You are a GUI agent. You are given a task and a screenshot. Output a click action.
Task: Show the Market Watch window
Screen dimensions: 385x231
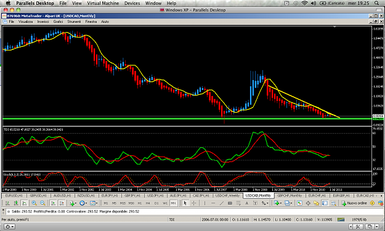[x=299, y=203]
